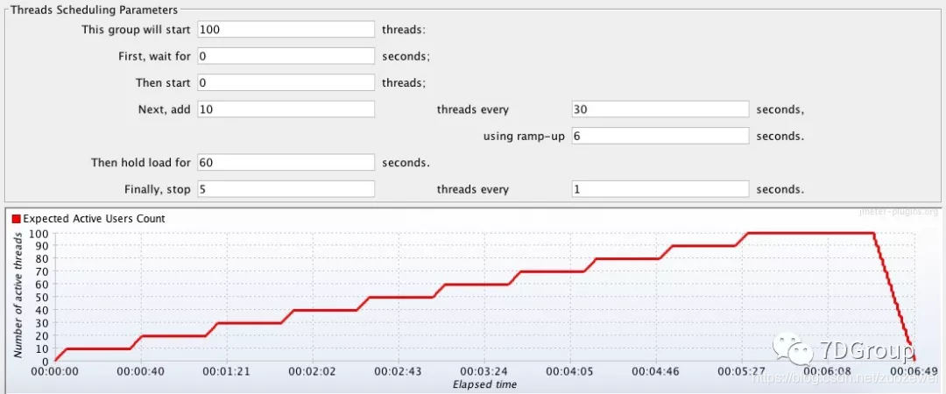Click the 'Finally, stop' label
The width and height of the screenshot is (946, 394).
click(x=158, y=189)
